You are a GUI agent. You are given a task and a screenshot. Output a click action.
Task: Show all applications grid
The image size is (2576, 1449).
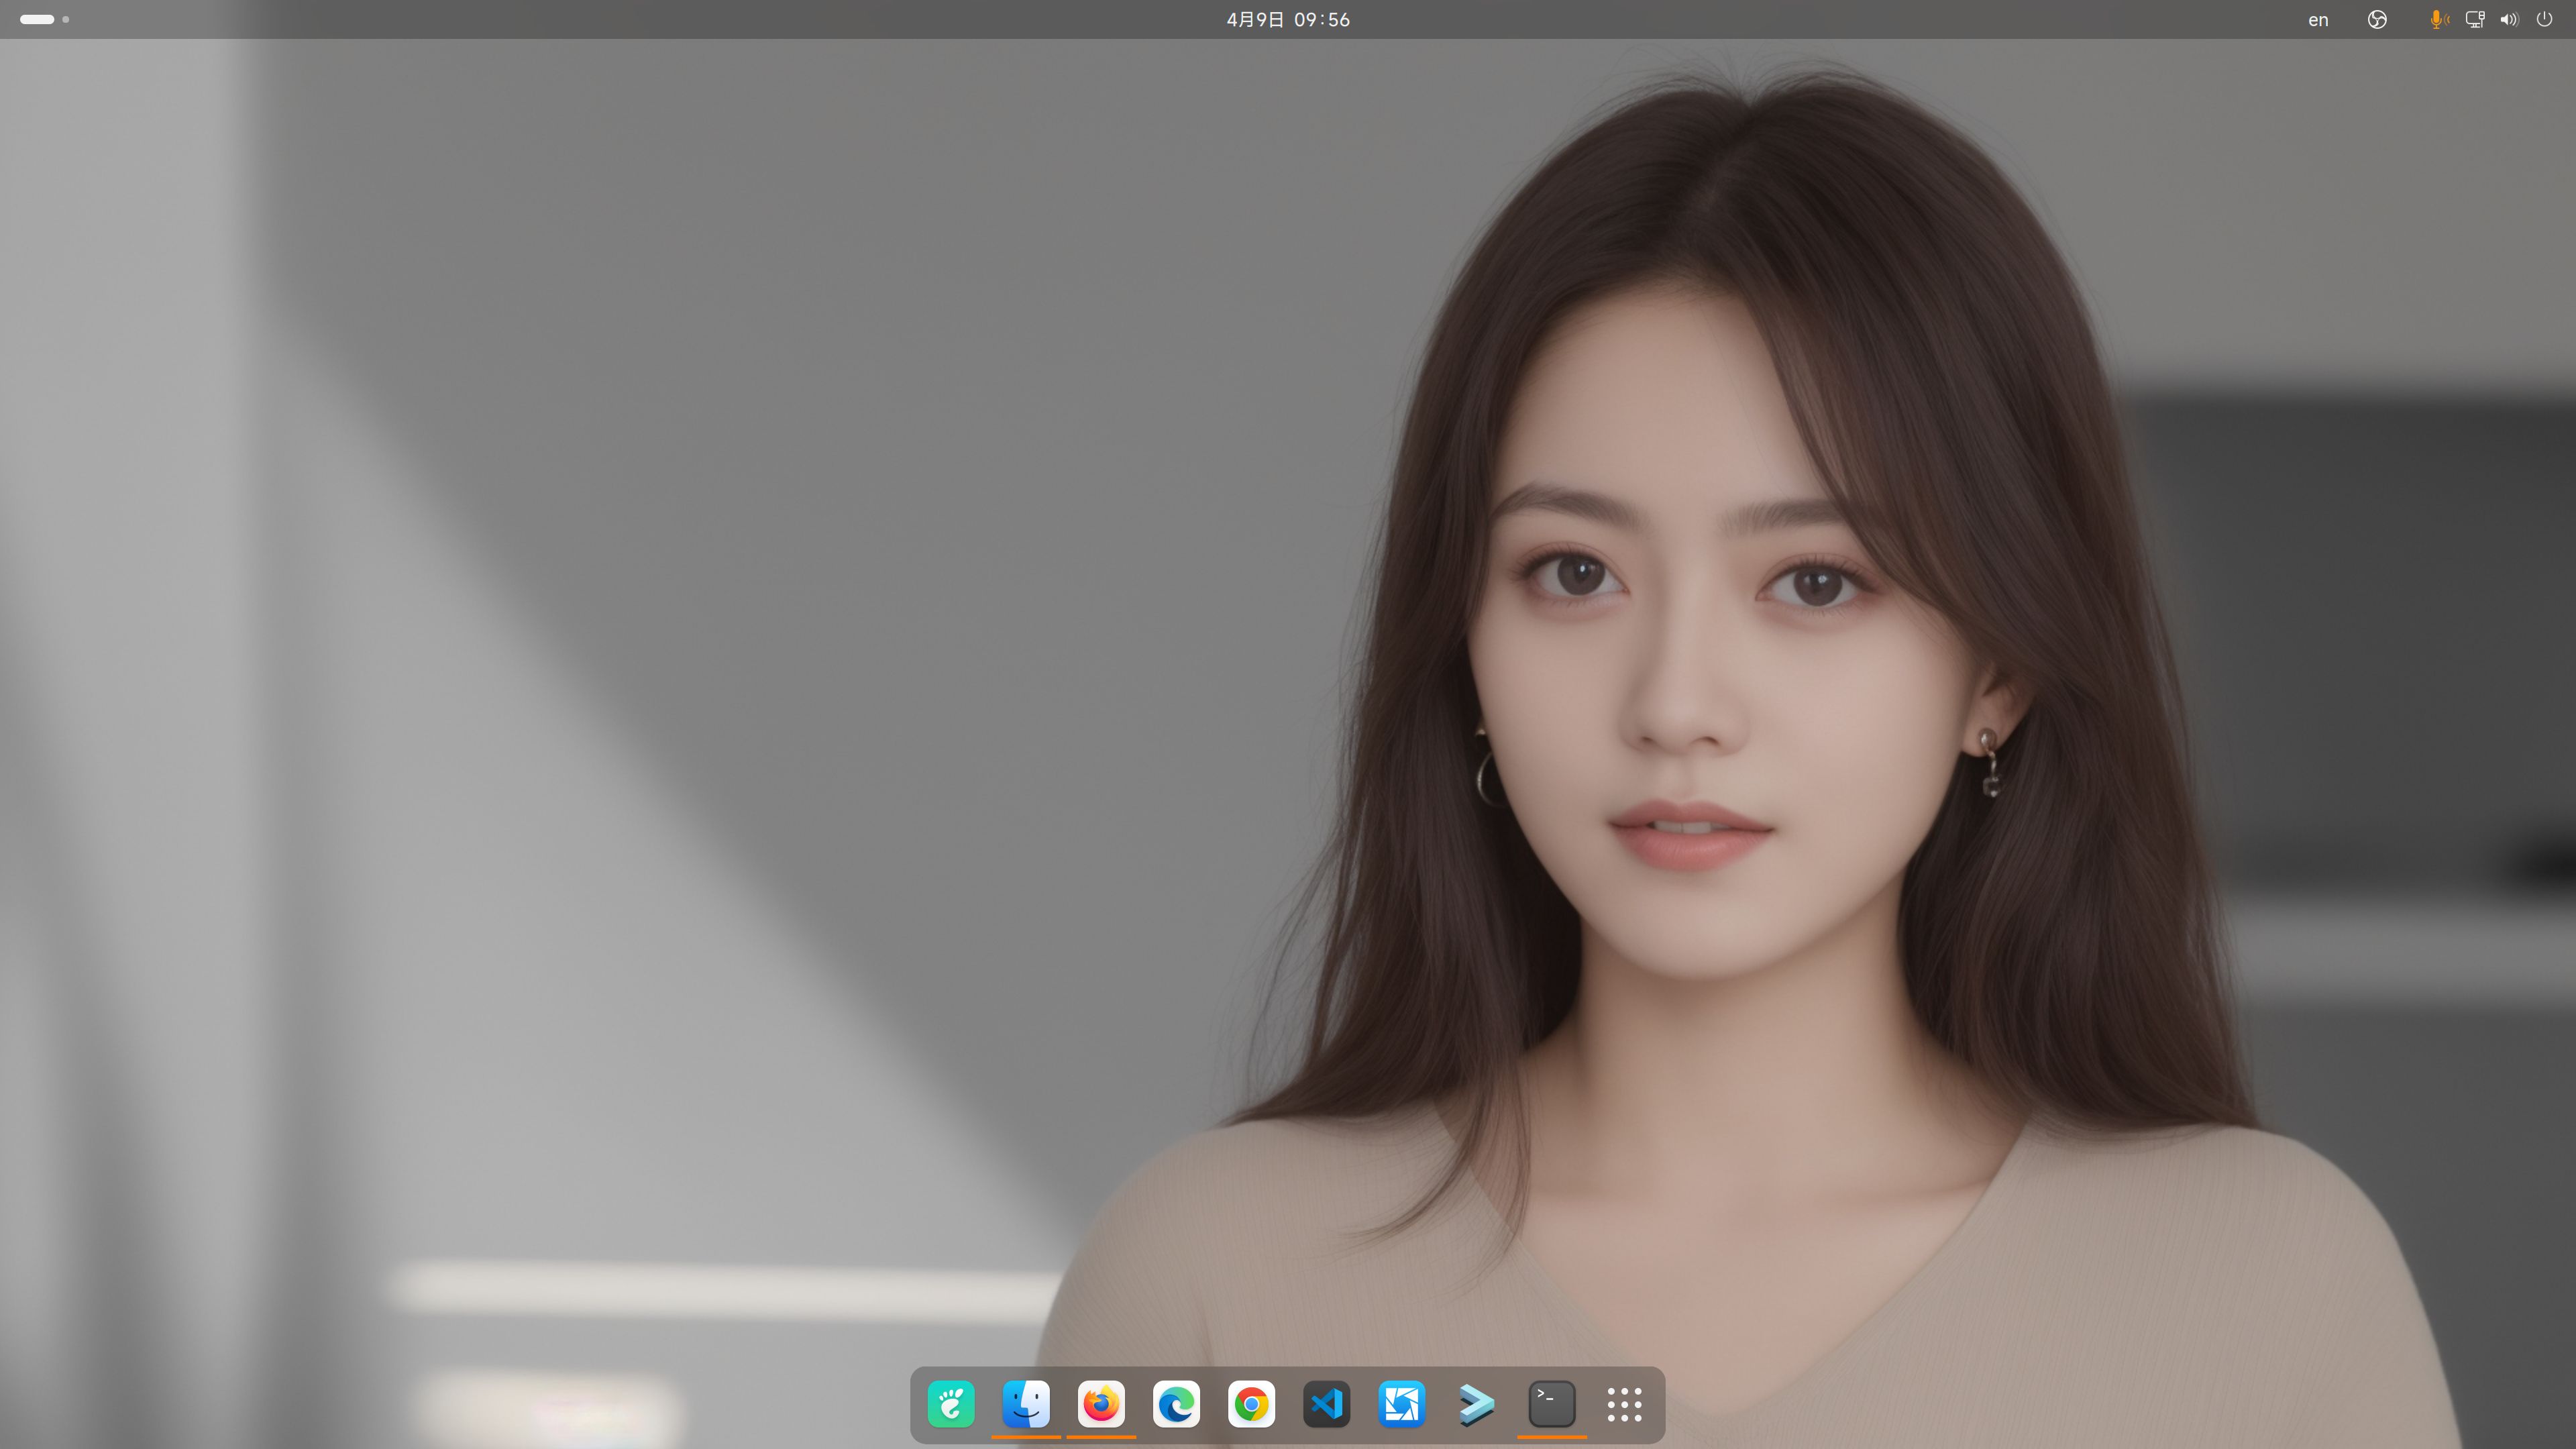tap(1624, 1404)
